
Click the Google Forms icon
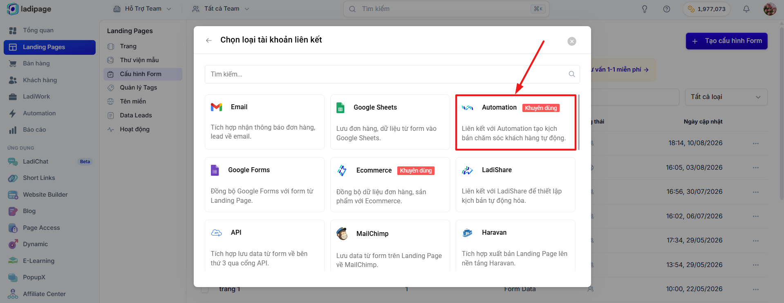point(215,170)
